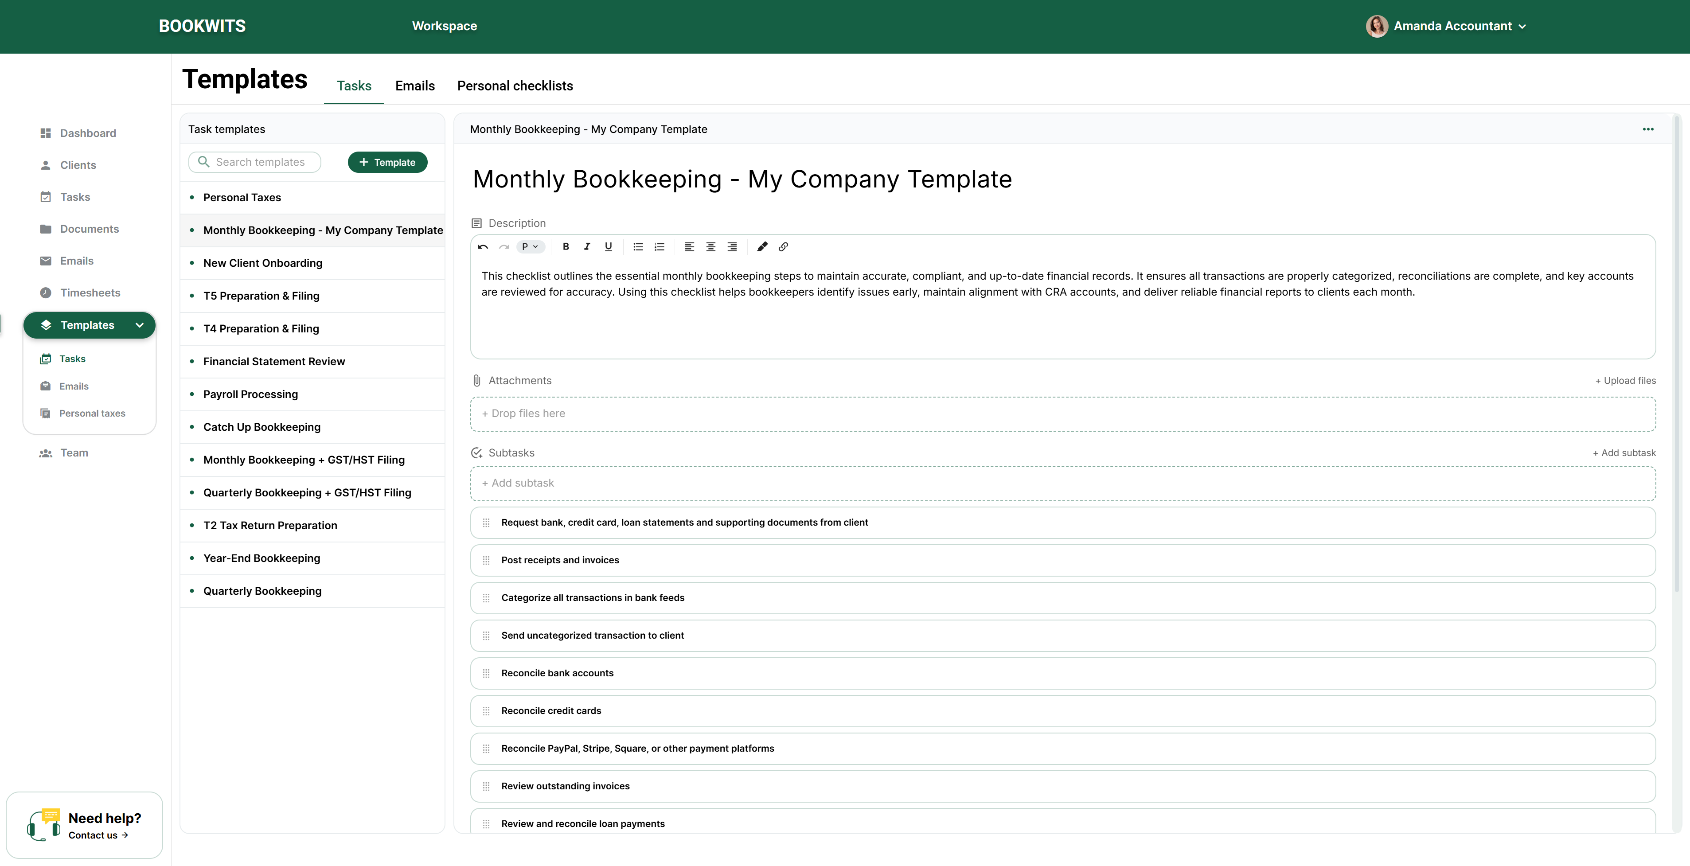Select the T2 Tax Return Preparation template
The image size is (1690, 866).
coord(312,526)
